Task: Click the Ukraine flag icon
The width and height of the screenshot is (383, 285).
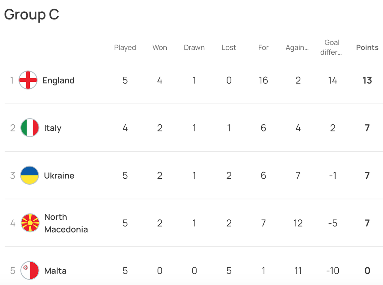Action: [30, 175]
